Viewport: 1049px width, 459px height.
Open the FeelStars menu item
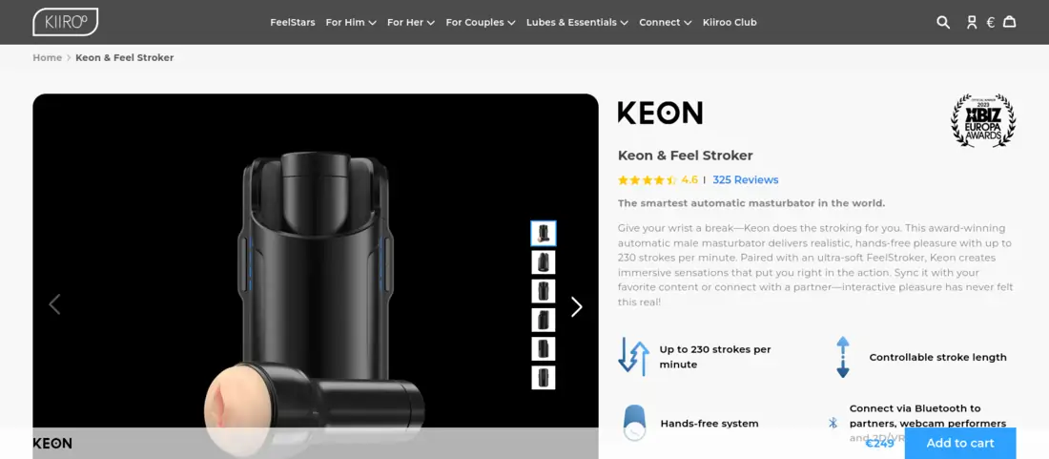pyautogui.click(x=293, y=22)
